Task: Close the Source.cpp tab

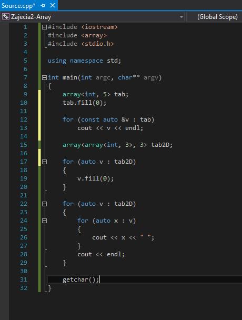Action: [53, 5]
